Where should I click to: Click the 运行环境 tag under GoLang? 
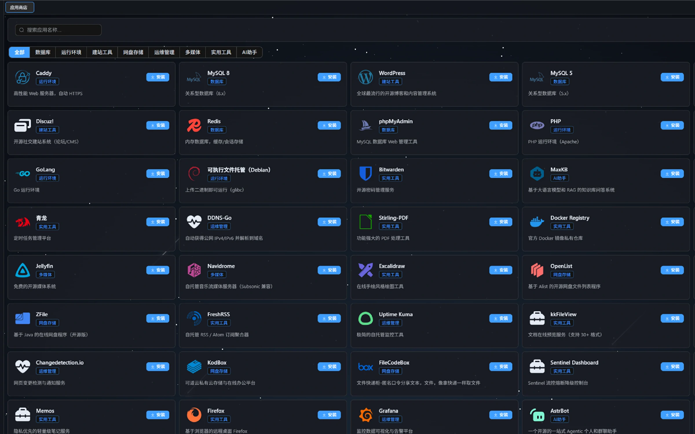[47, 178]
